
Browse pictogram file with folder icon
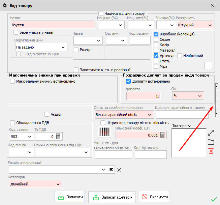(211, 142)
